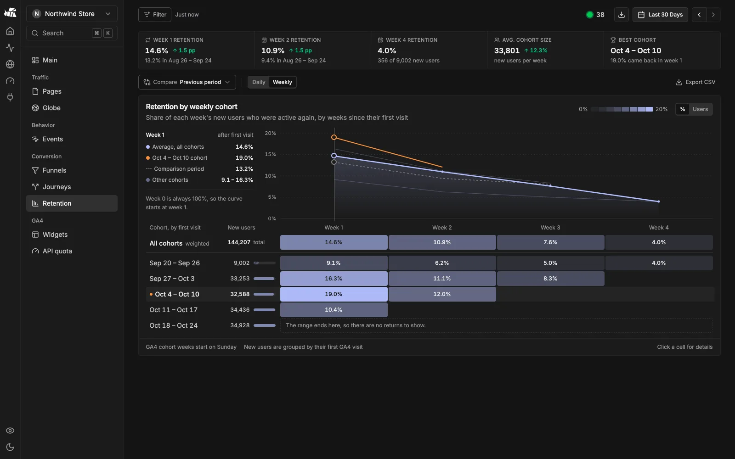Viewport: 735px width, 459px height.
Task: Click Oct 4 – Oct 10 week 1 cell 19.0%
Action: (x=334, y=294)
